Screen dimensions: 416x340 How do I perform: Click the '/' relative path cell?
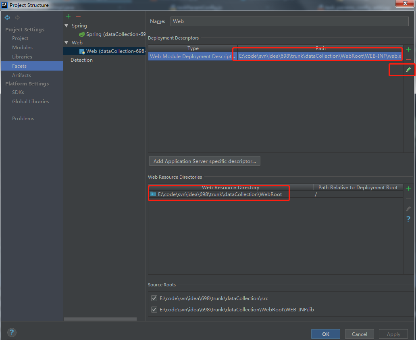358,194
